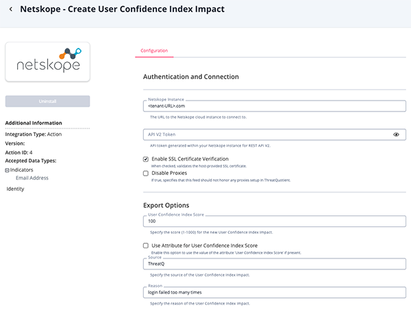411x309 pixels.
Task: Open the Configuration tab
Action: pyautogui.click(x=154, y=51)
